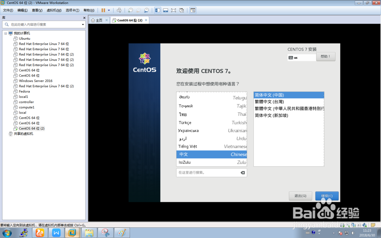Click the Unity mode toolbar icon
This screenshot has height=238, width=381.
[181, 10]
